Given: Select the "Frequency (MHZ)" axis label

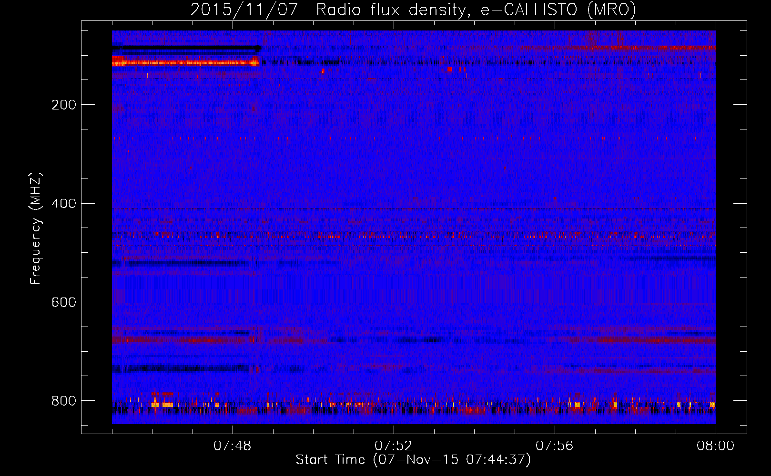Looking at the screenshot, I should tap(36, 228).
